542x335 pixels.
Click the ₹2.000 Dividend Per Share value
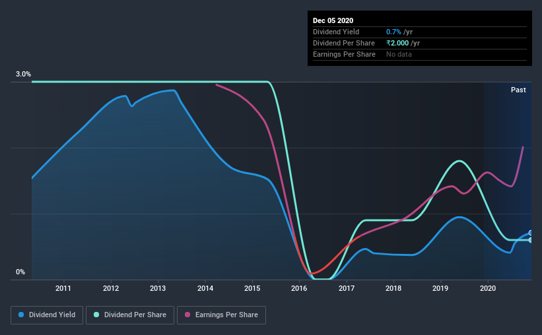click(x=397, y=43)
